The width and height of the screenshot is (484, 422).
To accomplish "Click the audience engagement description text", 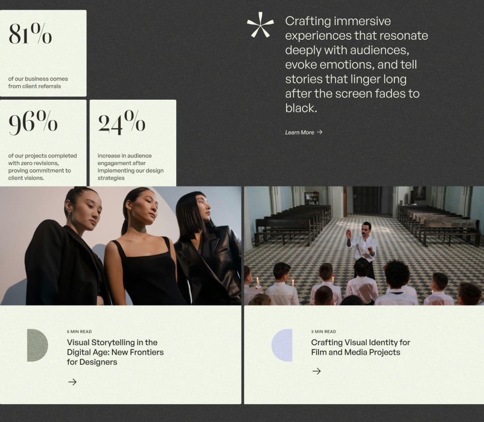I will pyautogui.click(x=131, y=166).
